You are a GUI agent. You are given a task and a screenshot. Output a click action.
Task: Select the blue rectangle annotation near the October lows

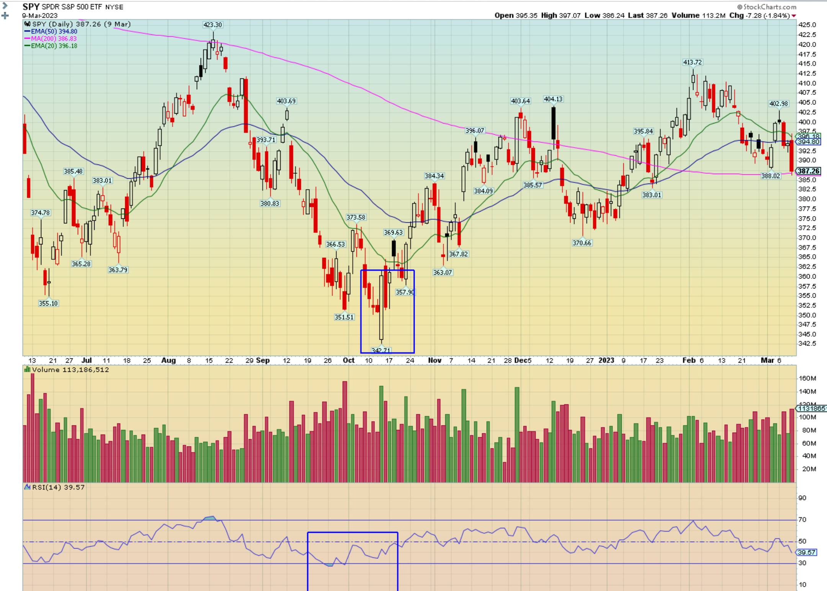[x=387, y=311]
